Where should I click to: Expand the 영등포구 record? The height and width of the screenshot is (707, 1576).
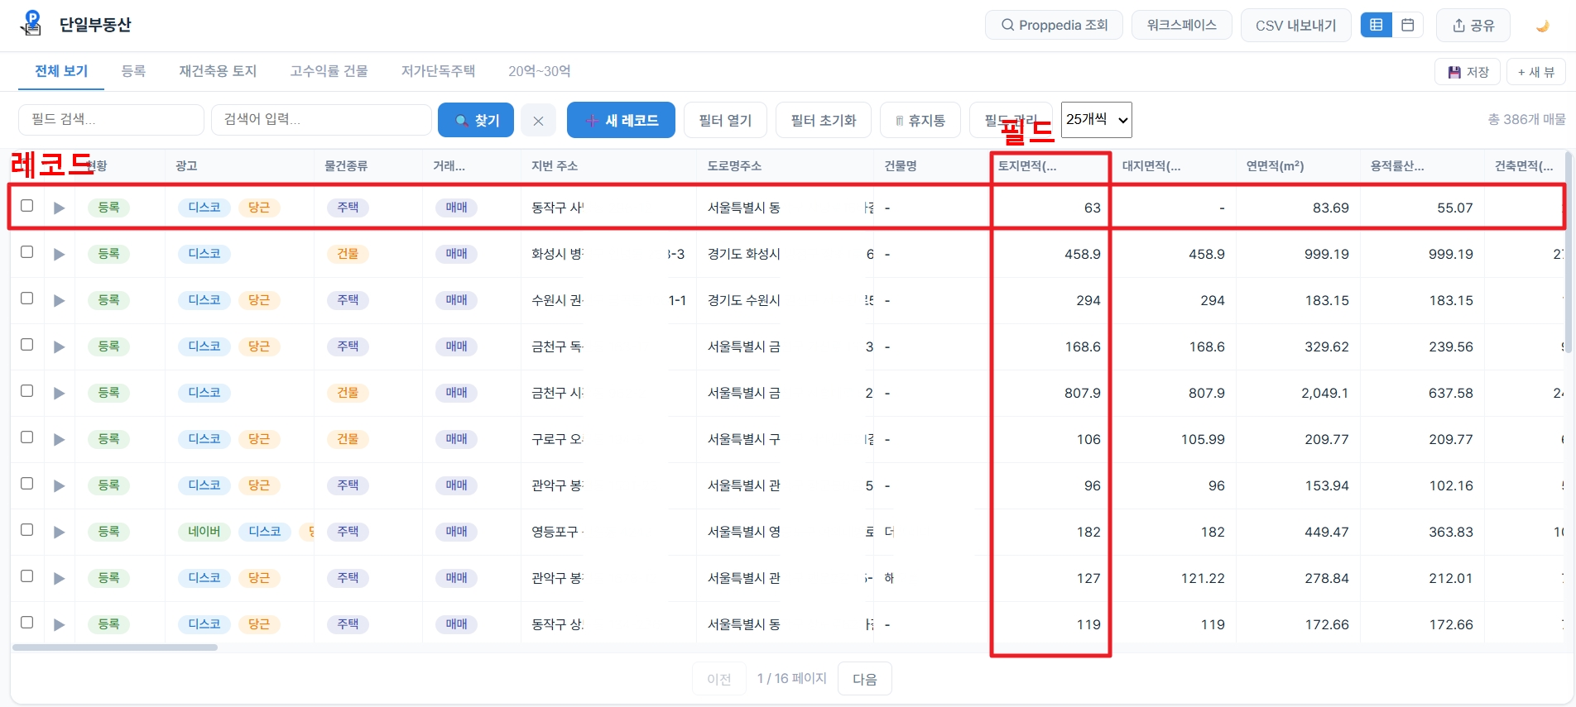tap(59, 532)
